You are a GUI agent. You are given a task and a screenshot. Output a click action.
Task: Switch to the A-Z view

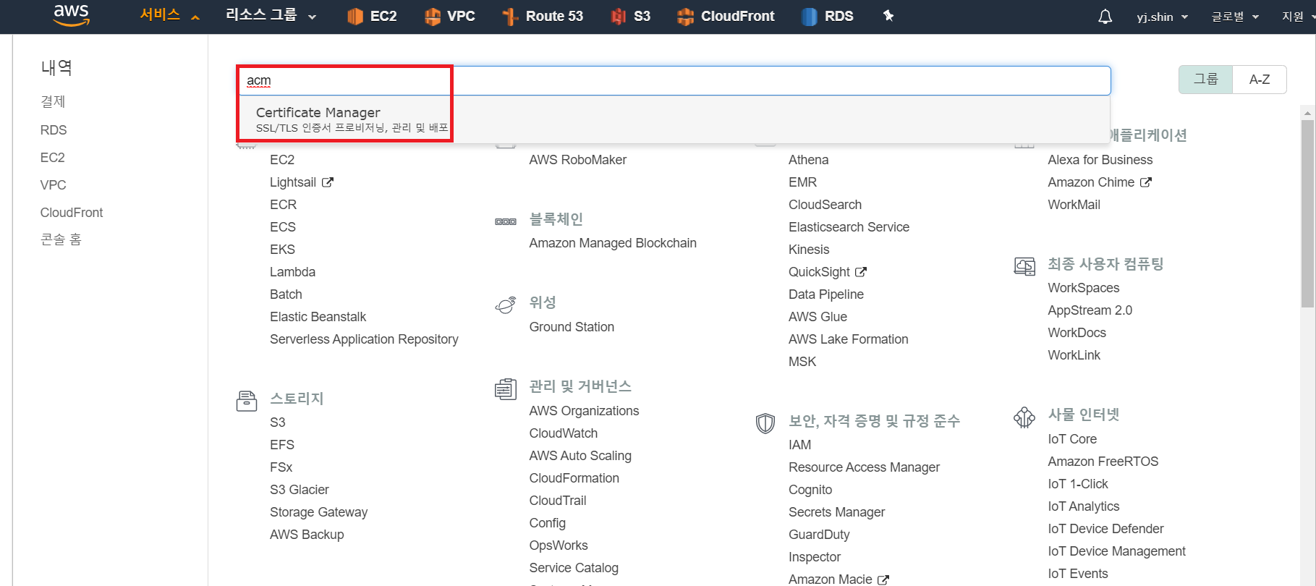[1260, 80]
